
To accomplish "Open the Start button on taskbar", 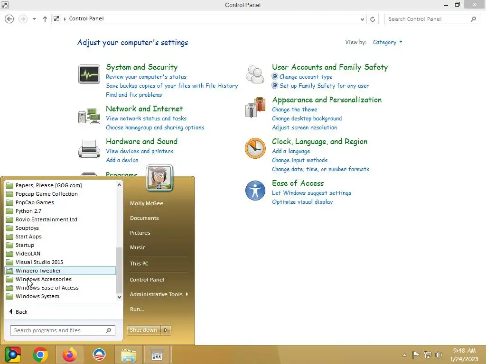I will (x=13, y=355).
